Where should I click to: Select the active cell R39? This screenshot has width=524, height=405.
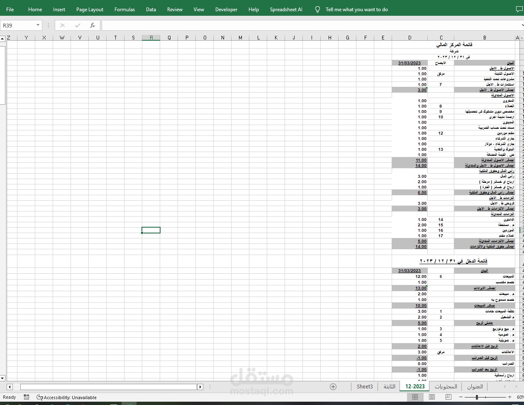[x=151, y=230]
